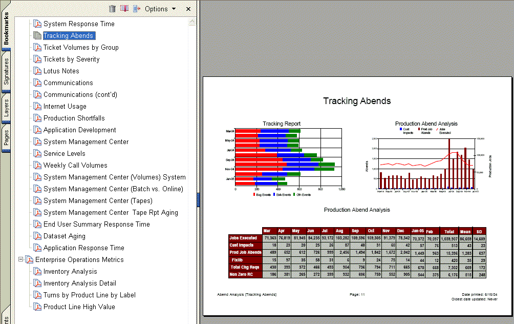Collapse the Enterprise Operations Metrics node
514x324 pixels.
coord(20,259)
